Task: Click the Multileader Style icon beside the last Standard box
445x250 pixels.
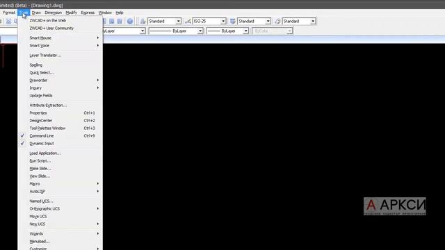Action: [x=277, y=22]
